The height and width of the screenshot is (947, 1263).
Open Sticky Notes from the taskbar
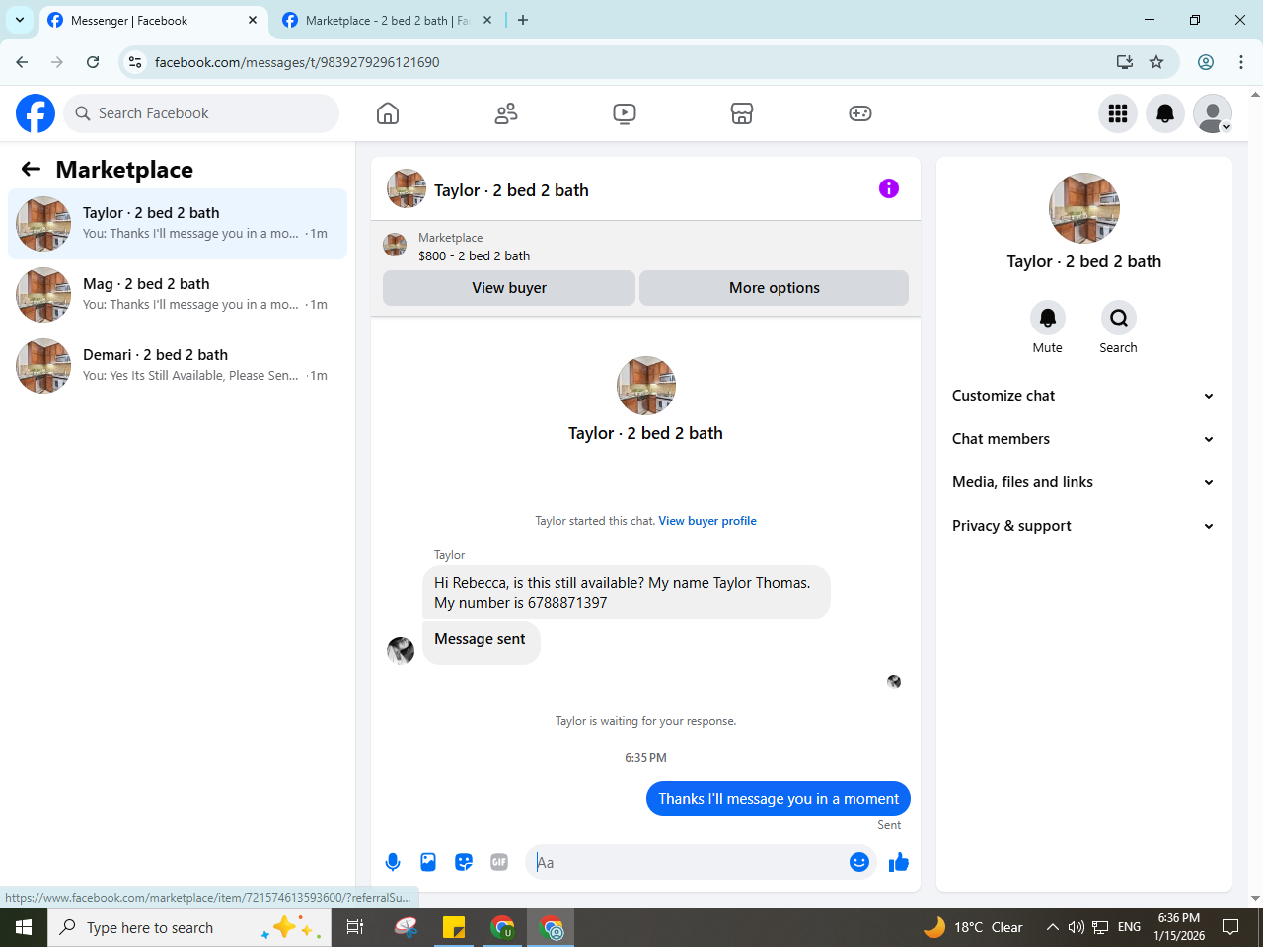[454, 927]
